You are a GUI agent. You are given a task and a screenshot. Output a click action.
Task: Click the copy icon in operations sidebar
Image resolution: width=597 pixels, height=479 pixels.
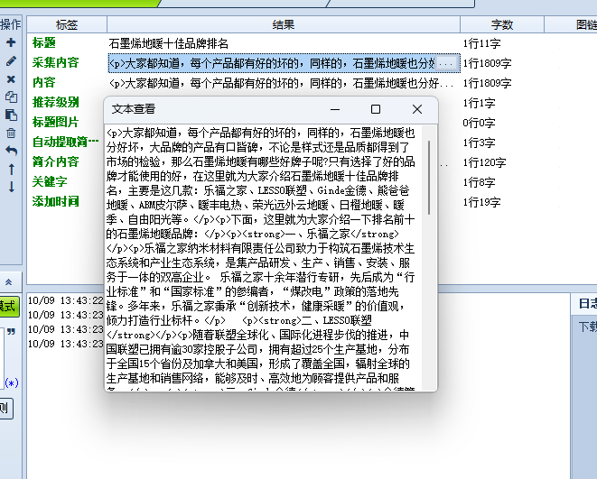click(11, 97)
